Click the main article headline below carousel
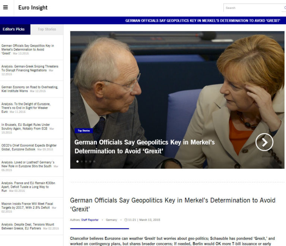The width and height of the screenshot is (286, 246). click(x=172, y=205)
